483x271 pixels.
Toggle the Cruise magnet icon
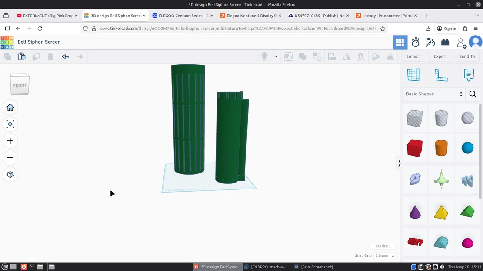pos(361,56)
